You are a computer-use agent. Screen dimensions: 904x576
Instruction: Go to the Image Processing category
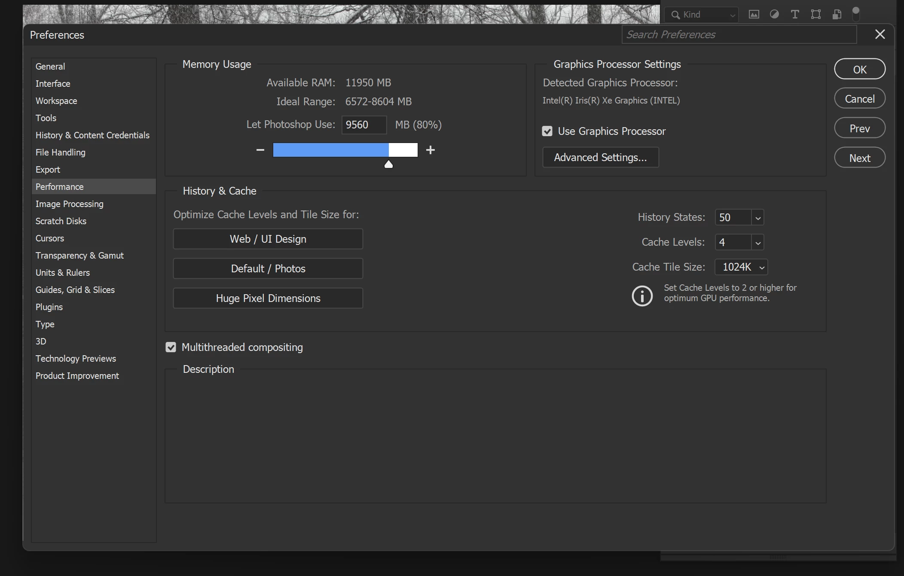(x=70, y=204)
